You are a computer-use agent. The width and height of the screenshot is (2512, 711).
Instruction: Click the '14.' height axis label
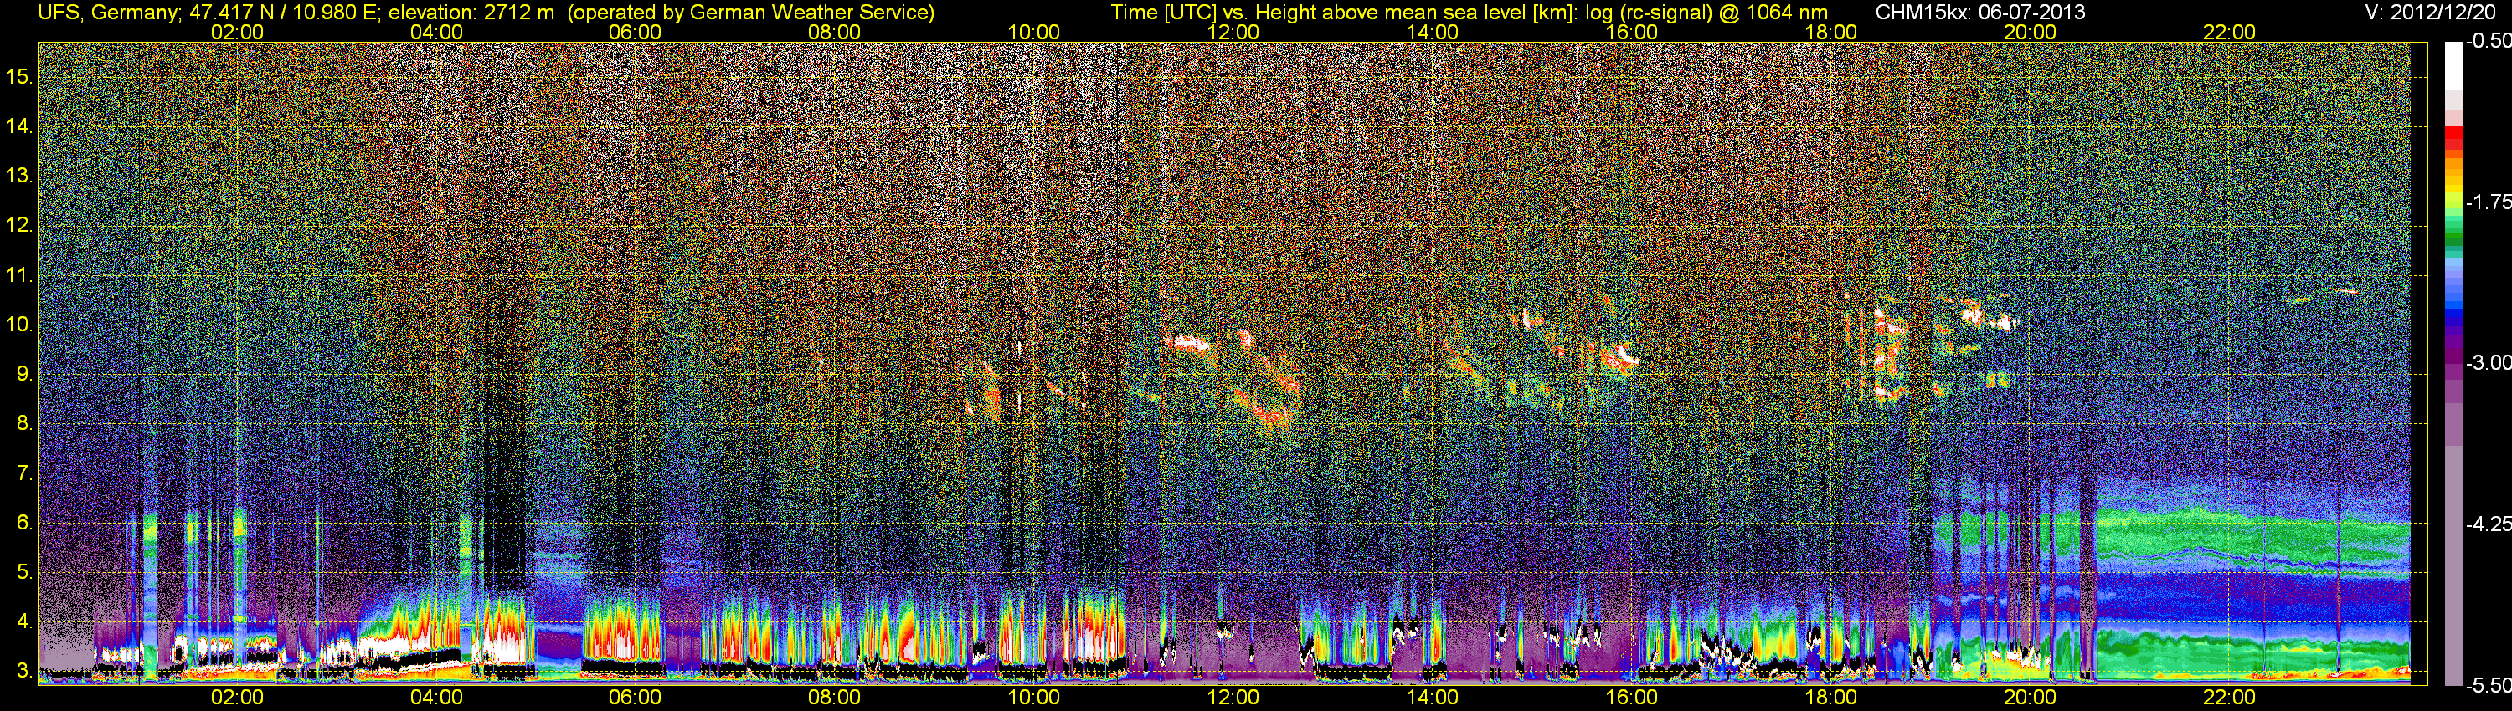point(18,126)
